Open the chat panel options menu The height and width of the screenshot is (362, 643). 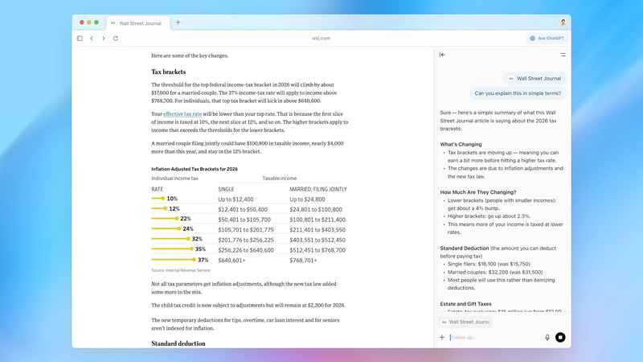coord(563,55)
